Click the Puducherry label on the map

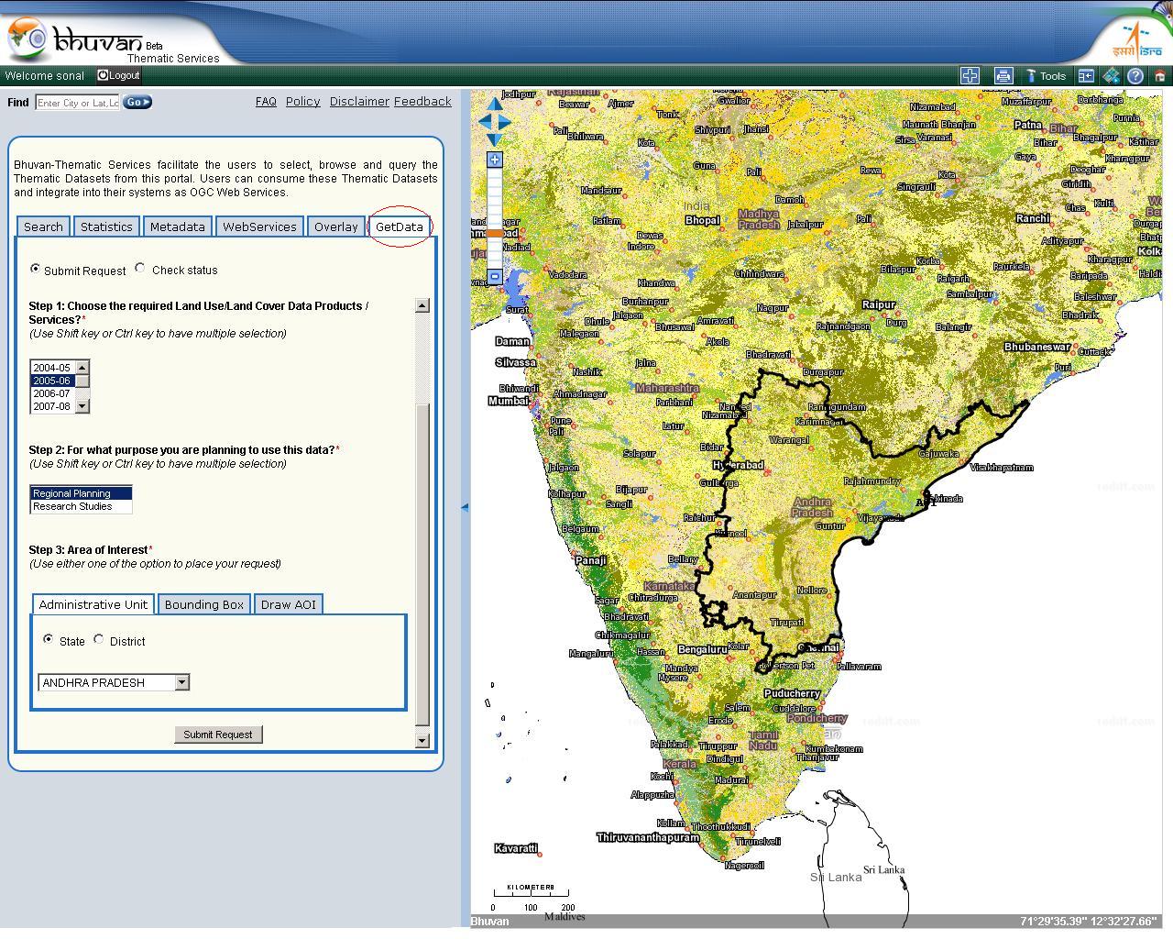pos(792,693)
